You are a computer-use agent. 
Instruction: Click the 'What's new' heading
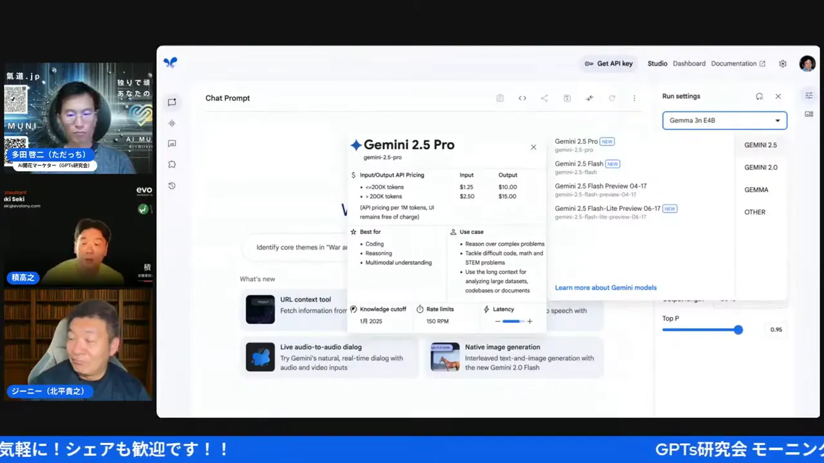pyautogui.click(x=257, y=279)
